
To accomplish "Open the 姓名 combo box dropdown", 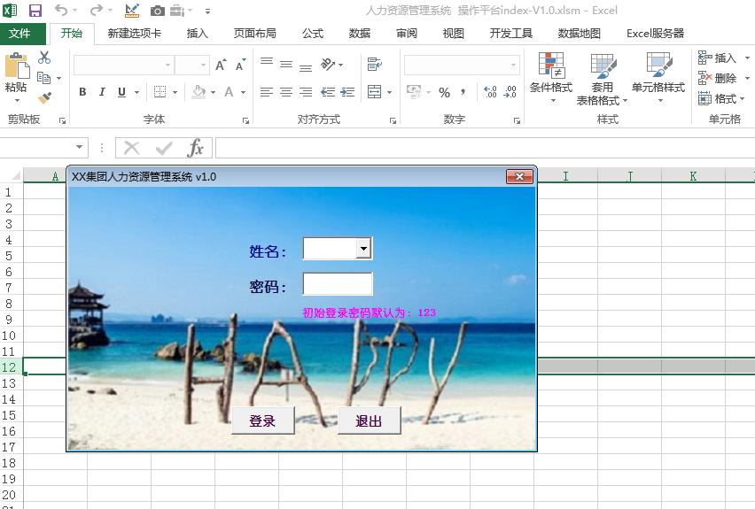I will point(363,248).
